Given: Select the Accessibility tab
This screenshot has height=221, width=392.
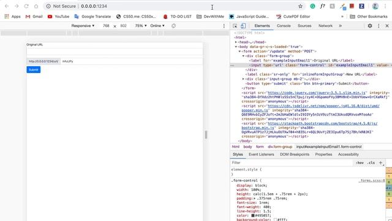Looking at the screenshot, I should click(349, 154).
